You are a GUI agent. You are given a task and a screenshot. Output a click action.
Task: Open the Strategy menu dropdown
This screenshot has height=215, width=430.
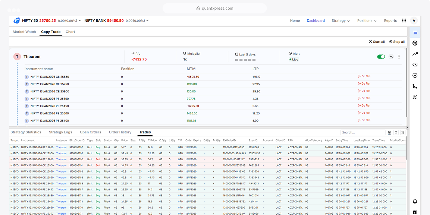(x=340, y=20)
